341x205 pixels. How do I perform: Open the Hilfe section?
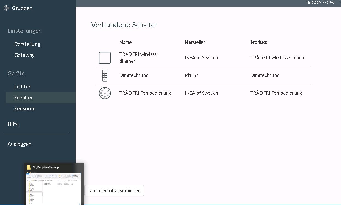pyautogui.click(x=13, y=124)
